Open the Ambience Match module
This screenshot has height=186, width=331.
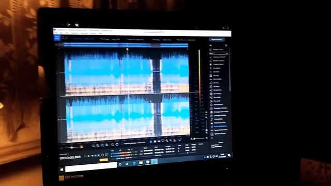point(217,57)
